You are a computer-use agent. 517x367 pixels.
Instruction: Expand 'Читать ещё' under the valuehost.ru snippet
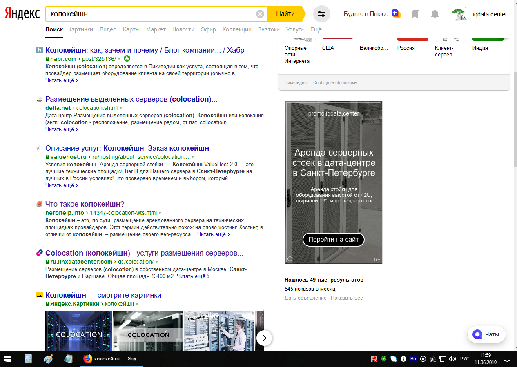coord(62,185)
